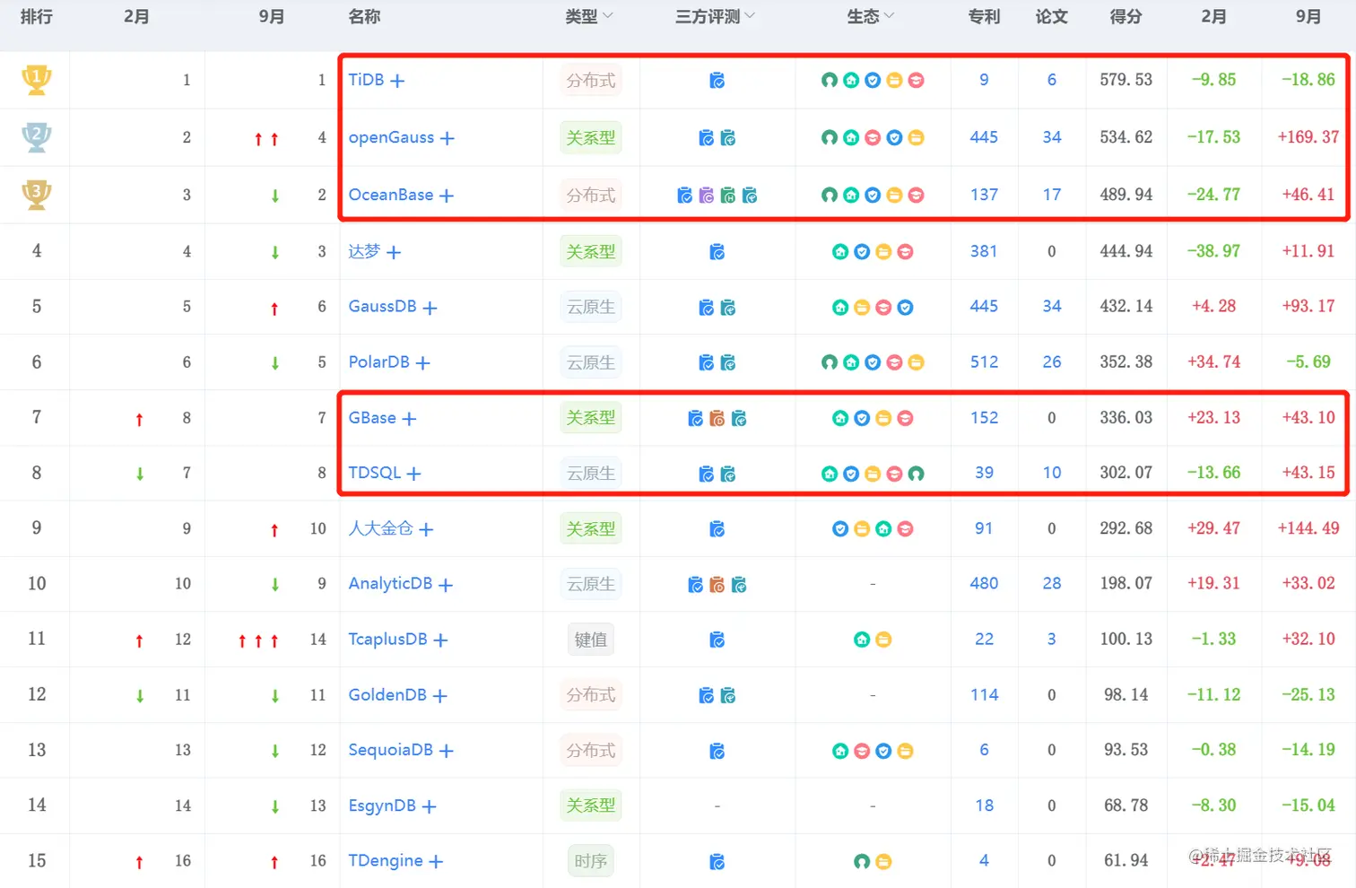
Task: Click the score 336.03 for GBase
Action: click(x=1126, y=417)
